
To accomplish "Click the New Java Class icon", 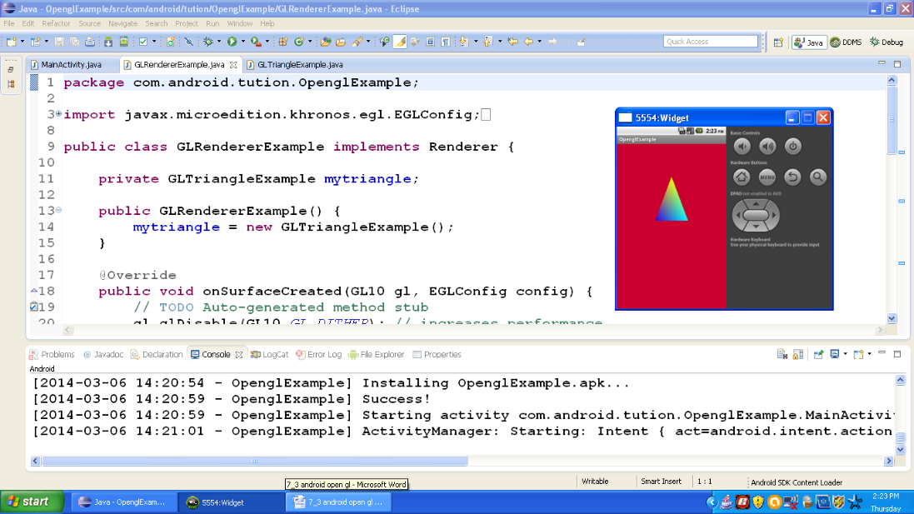I will (x=299, y=42).
